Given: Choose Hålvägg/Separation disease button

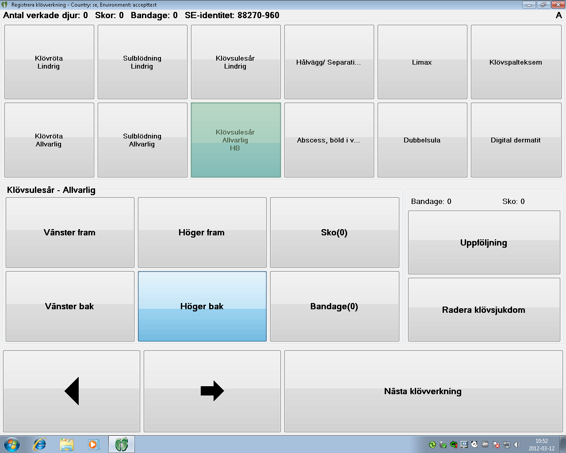Looking at the screenshot, I should pyautogui.click(x=329, y=62).
